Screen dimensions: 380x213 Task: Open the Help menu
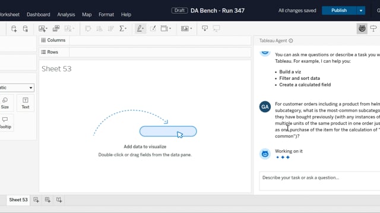[126, 14]
